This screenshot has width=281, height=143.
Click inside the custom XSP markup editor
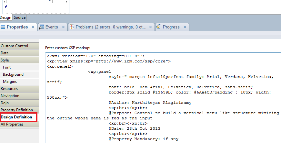tap(163, 98)
